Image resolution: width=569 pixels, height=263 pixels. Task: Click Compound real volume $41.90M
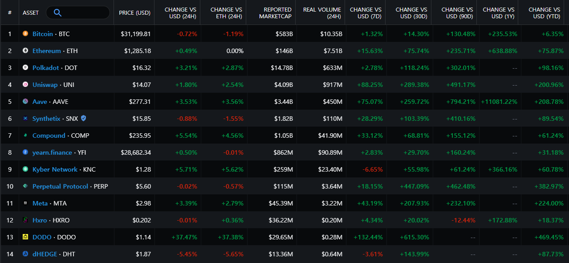[329, 136]
